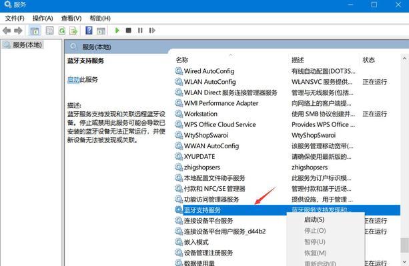Open the 帮助(H) menu
Screen dimensions: 409x266
click(100, 19)
